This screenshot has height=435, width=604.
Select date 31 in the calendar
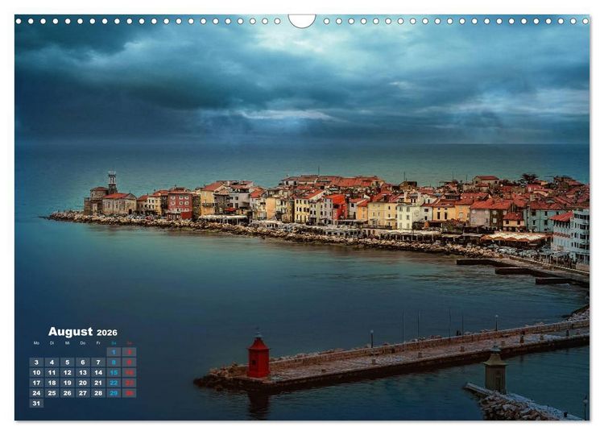[x=36, y=404]
